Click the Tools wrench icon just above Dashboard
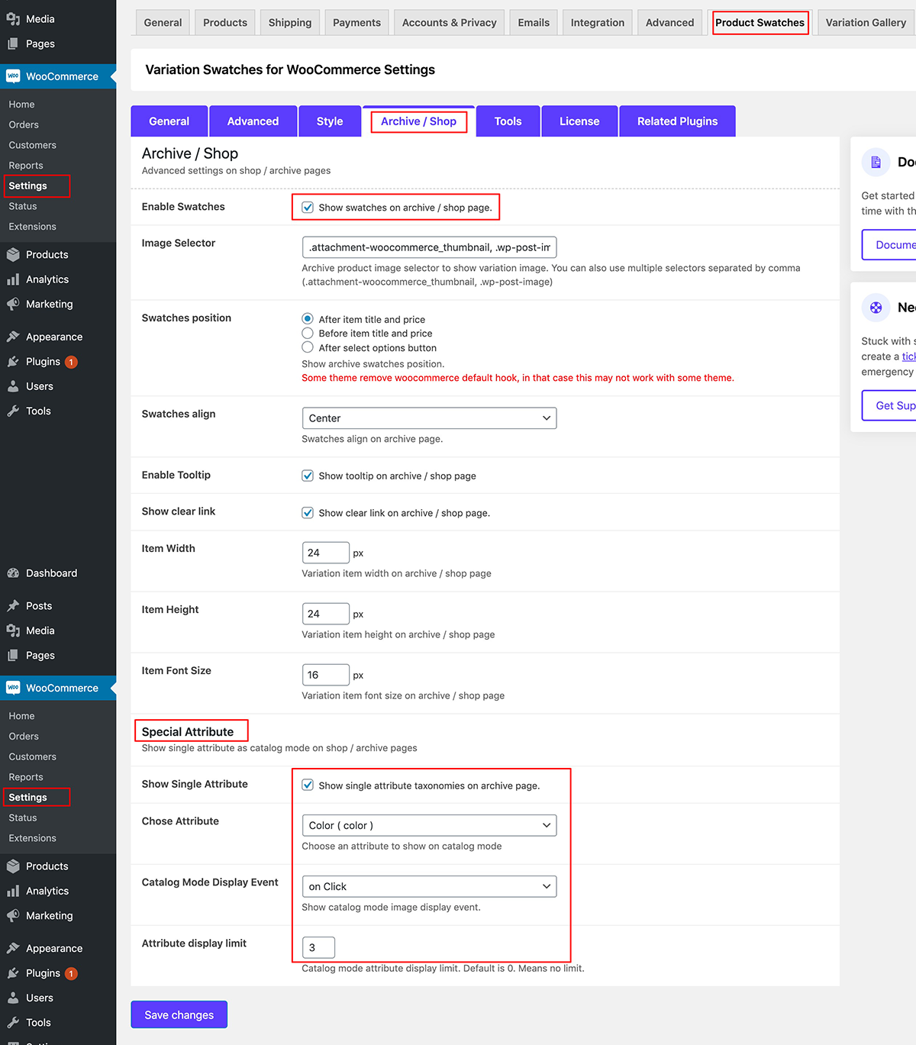Viewport: 916px width, 1045px height. tap(13, 411)
